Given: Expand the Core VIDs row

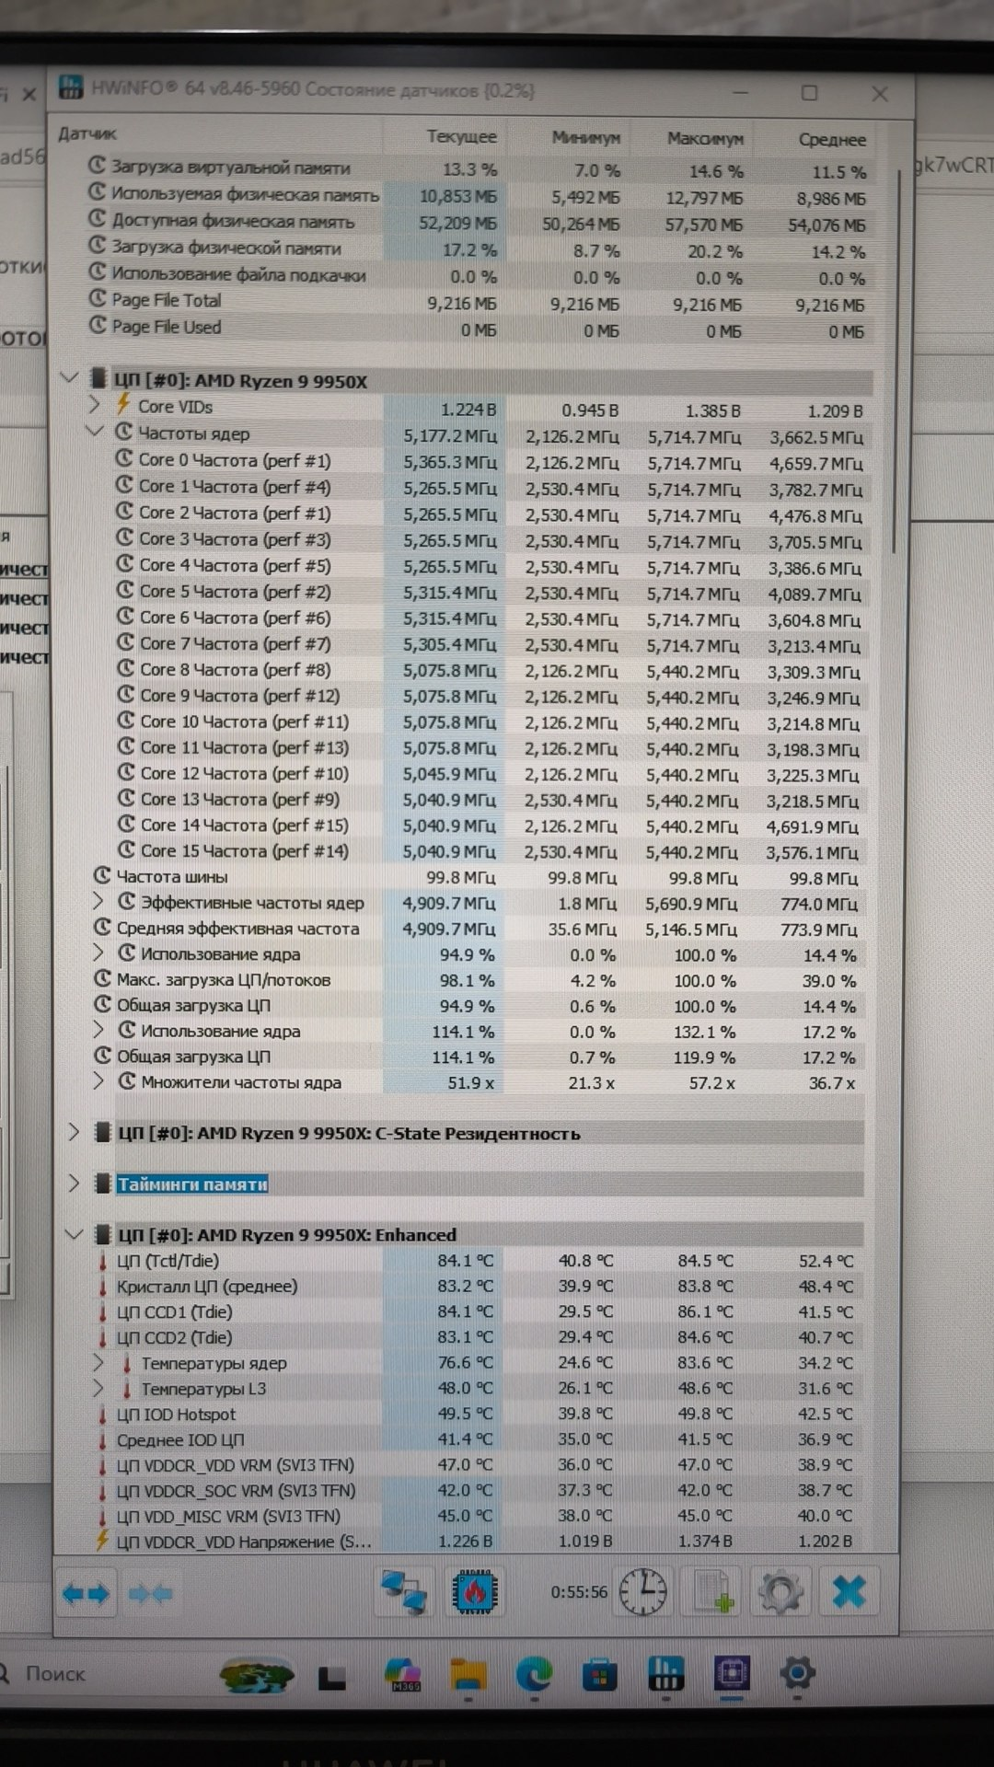Looking at the screenshot, I should tap(95, 404).
